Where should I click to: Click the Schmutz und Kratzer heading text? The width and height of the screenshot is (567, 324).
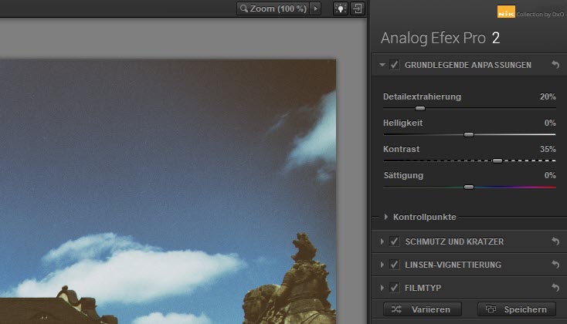[454, 241]
